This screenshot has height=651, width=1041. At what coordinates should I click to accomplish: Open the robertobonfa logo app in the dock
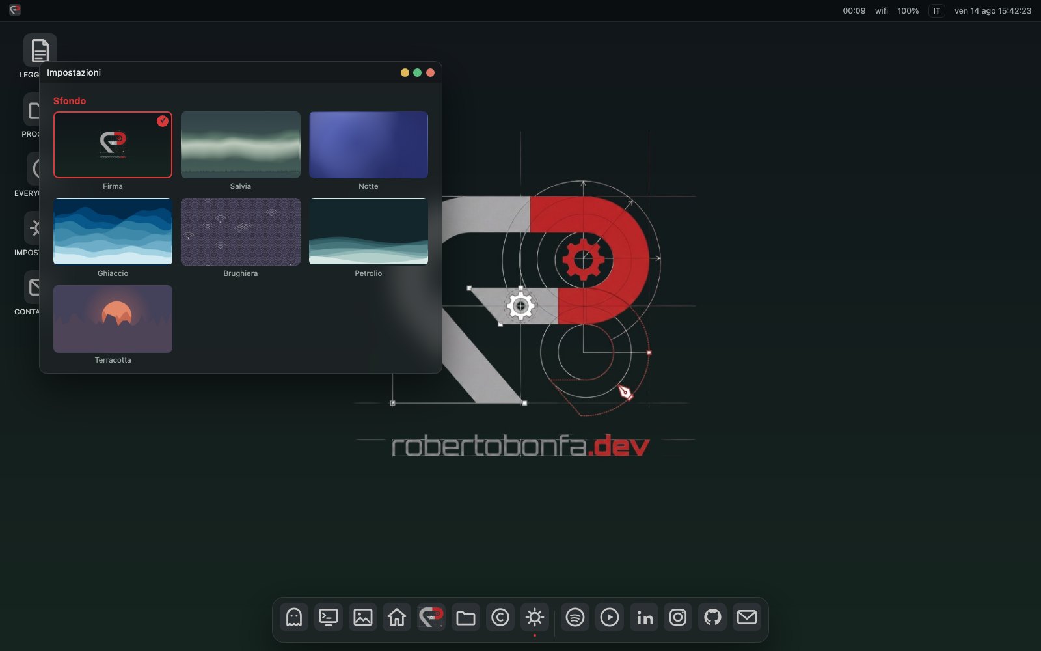point(431,617)
